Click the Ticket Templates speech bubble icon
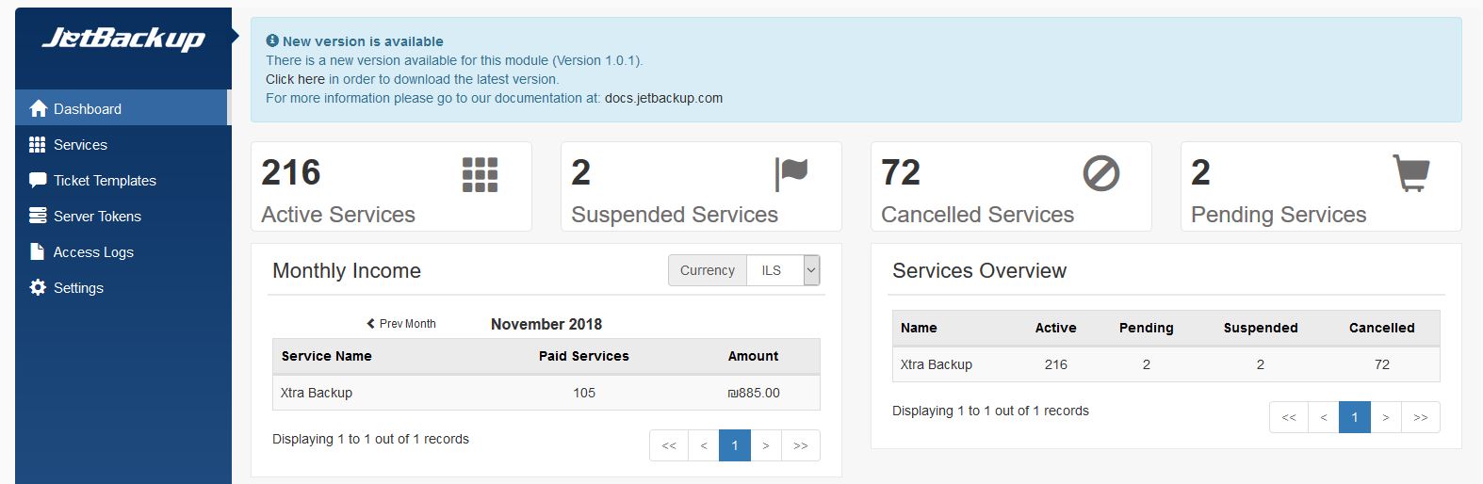1483x484 pixels. [38, 180]
